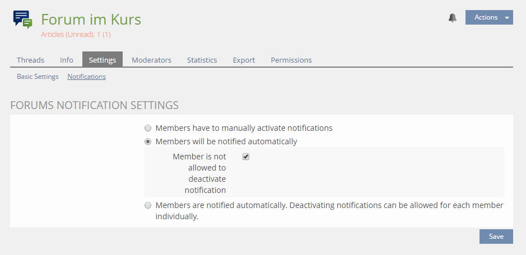The height and width of the screenshot is (255, 526).
Task: Switch to the Threads tab
Action: pyautogui.click(x=31, y=60)
